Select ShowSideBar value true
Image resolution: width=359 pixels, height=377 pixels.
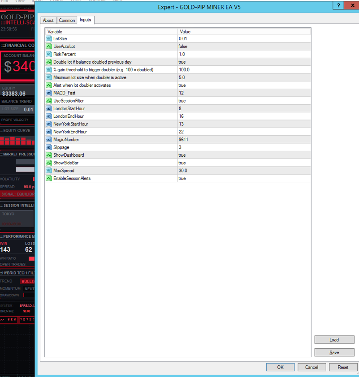point(182,163)
